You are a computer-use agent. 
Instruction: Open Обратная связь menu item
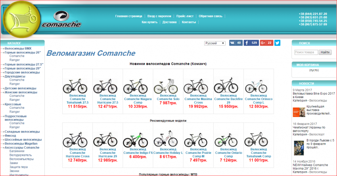pyautogui.click(x=211, y=16)
